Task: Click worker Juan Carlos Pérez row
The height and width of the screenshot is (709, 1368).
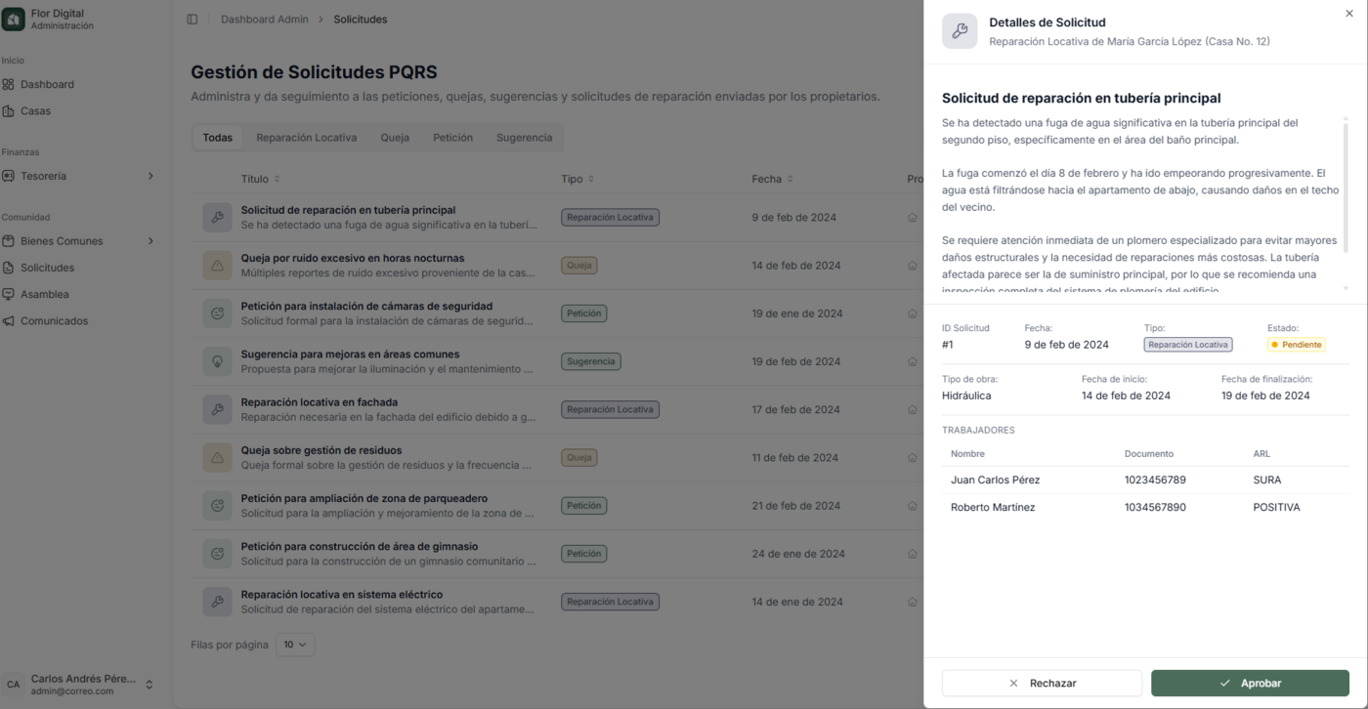Action: (1145, 480)
